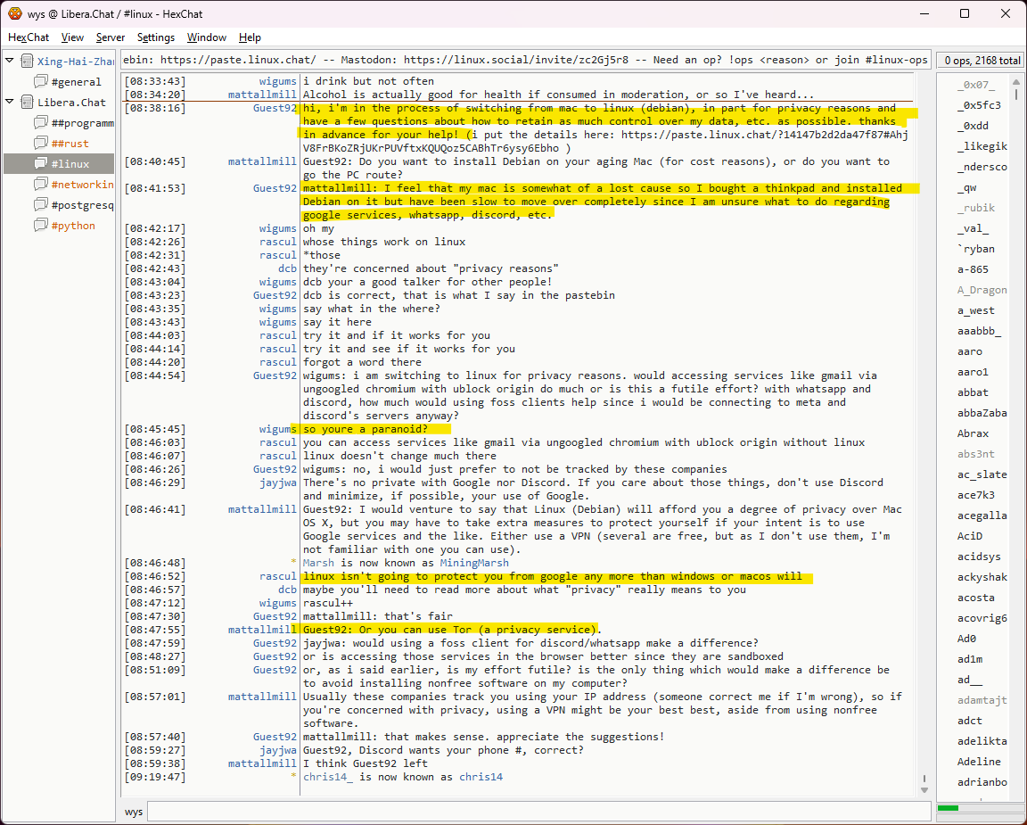Click the #python channel icon

pos(41,226)
